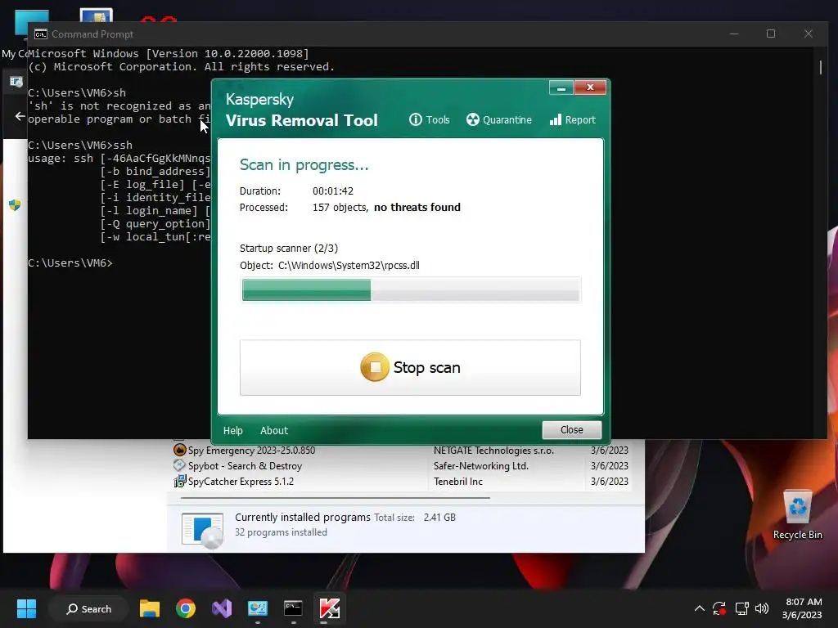This screenshot has width=838, height=628.
Task: Click the yellow stop icon
Action: 375,367
